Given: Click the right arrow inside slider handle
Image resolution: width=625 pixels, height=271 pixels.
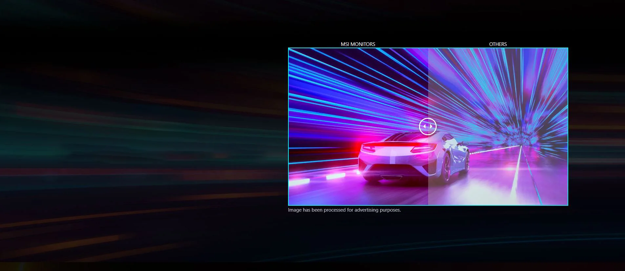Looking at the screenshot, I should [431, 126].
